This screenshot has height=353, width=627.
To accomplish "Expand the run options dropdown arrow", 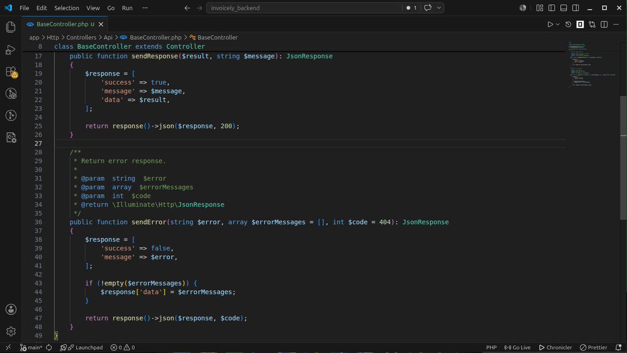I will click(x=558, y=24).
